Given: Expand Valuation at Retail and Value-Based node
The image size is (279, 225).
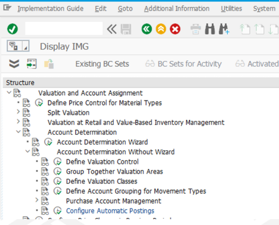Looking at the screenshot, I should coord(18,122).
